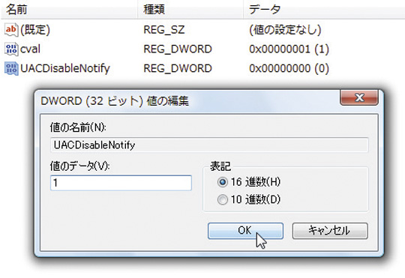Confirm the edit with the OK button

245,231
